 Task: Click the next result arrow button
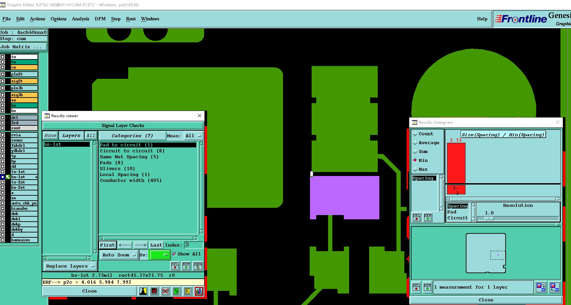pos(141,245)
